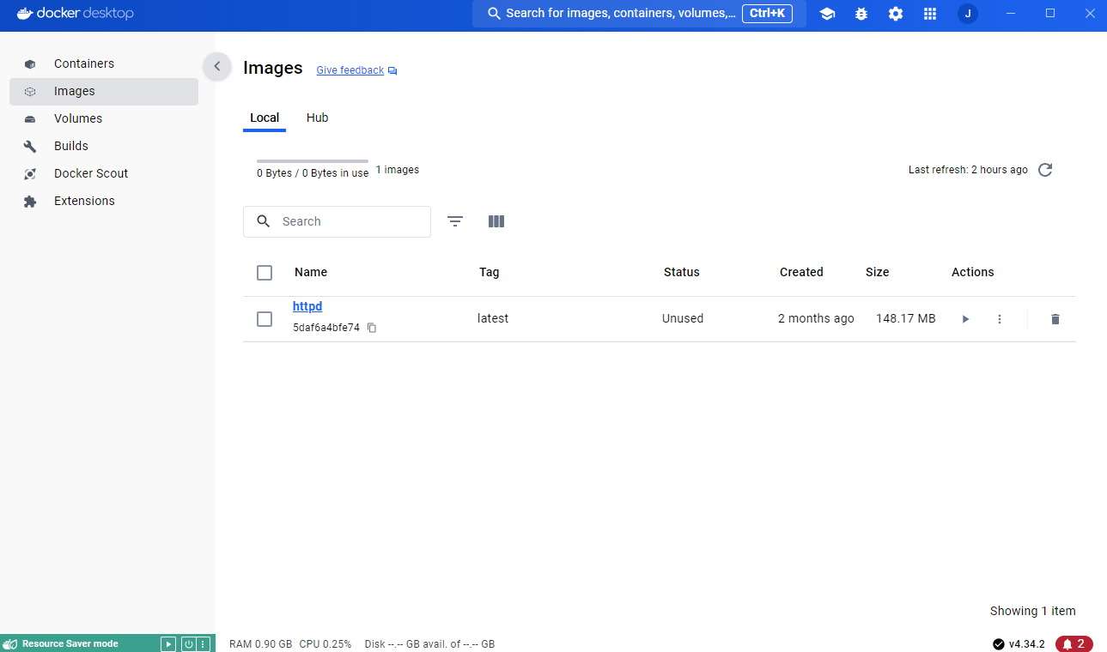The height and width of the screenshot is (652, 1107).
Task: Click the 'latest' tag cell
Action: click(493, 318)
